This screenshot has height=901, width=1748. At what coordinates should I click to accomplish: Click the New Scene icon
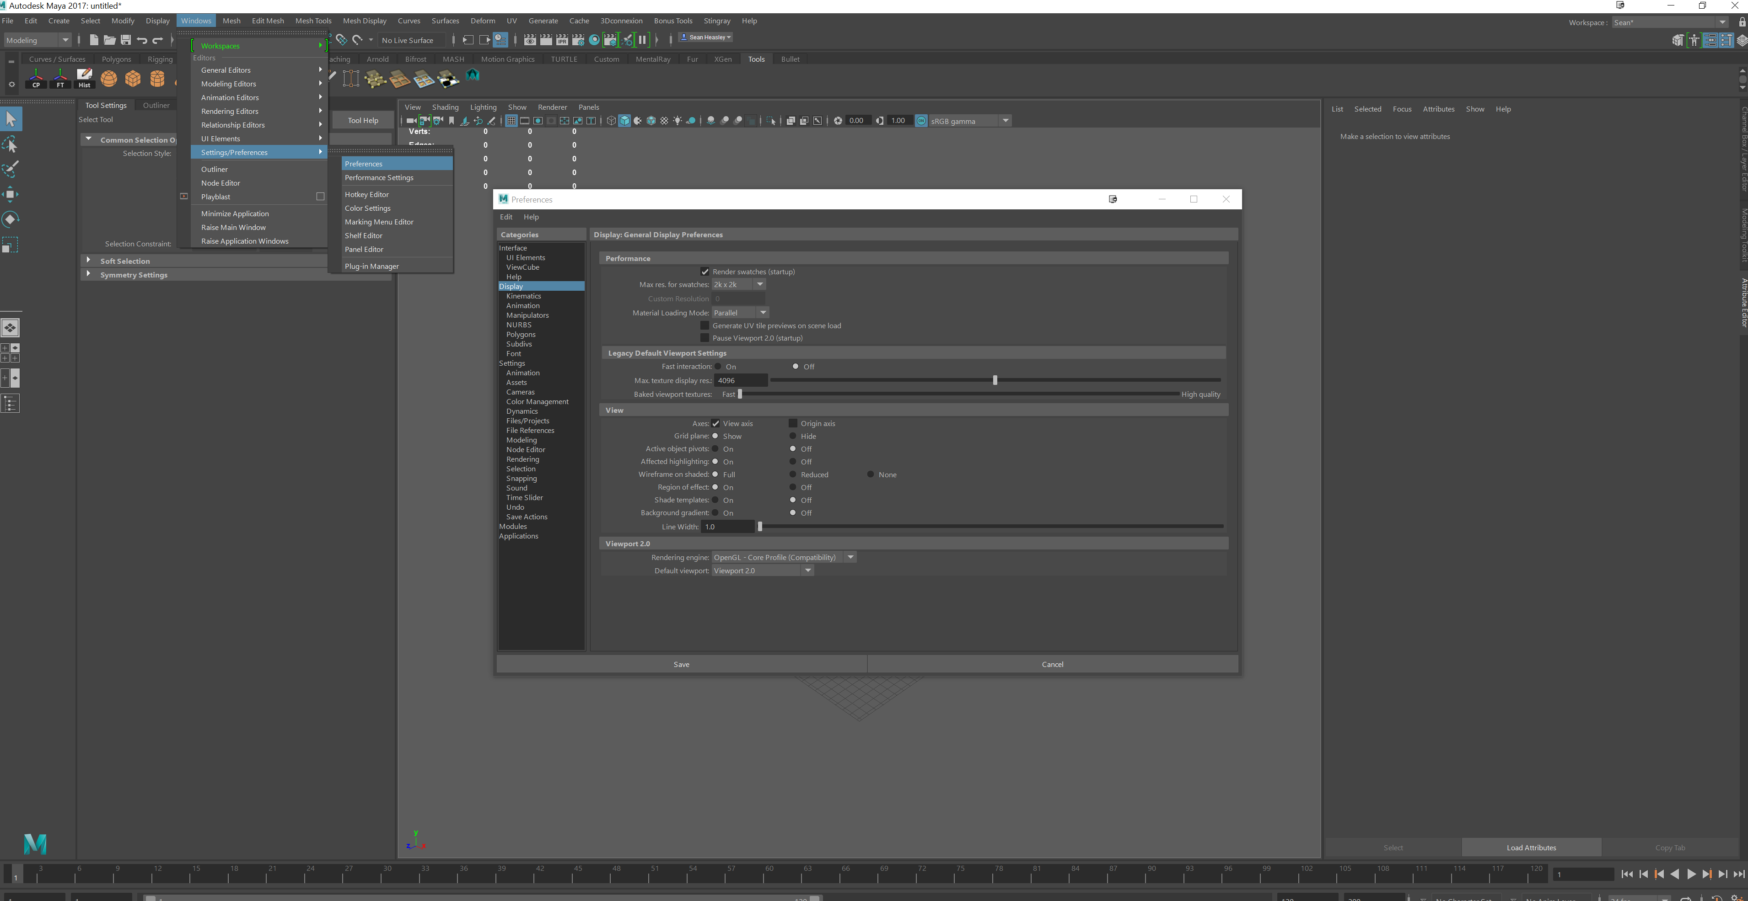[94, 40]
